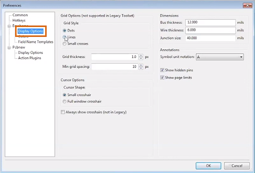Screen dimensions: 255x173
Task: Open Symbol unit notation dropdown
Action: pos(220,57)
